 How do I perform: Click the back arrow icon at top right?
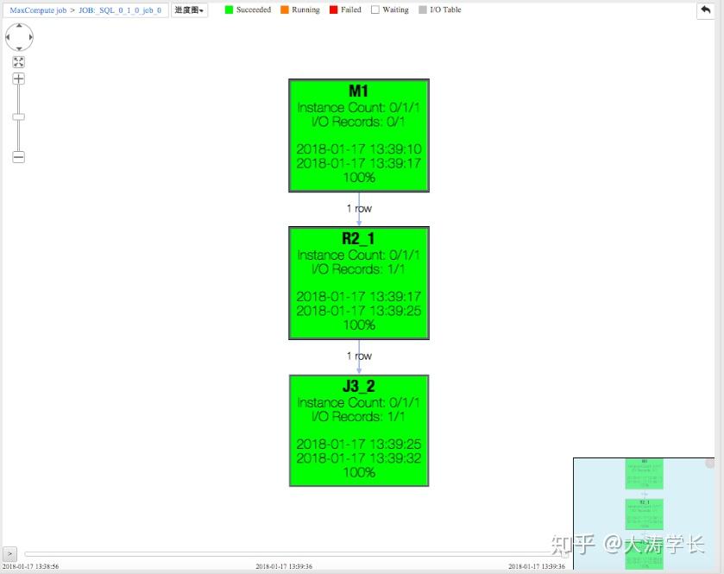705,10
